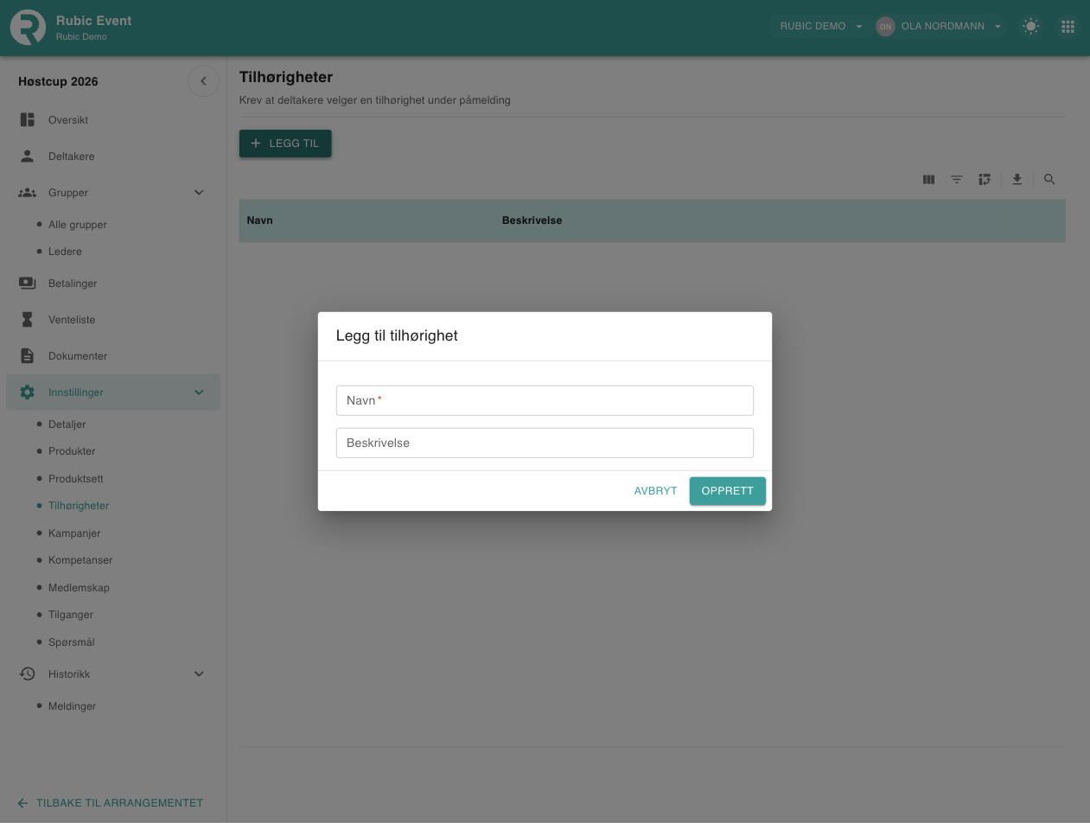Go to Alle grupper in sidebar
The height and width of the screenshot is (823, 1090).
[78, 224]
